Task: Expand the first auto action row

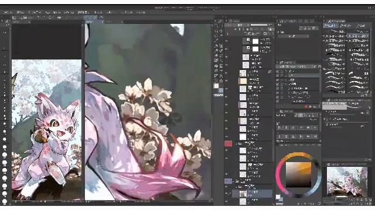Action: (x=286, y=71)
